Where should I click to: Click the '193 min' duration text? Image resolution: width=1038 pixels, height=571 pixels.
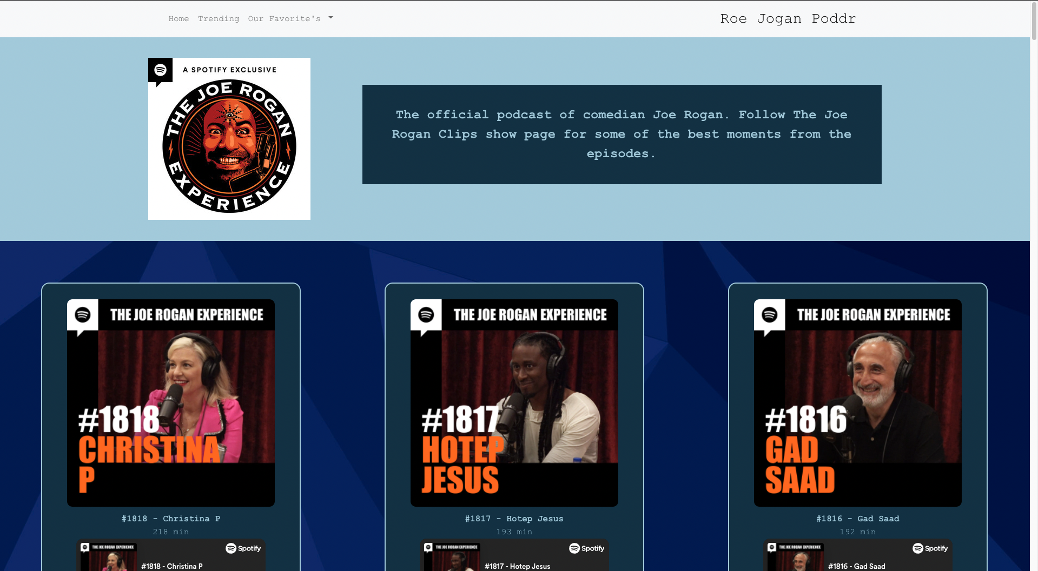(x=514, y=532)
